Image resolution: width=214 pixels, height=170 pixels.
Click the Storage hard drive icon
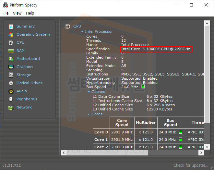[x=11, y=75]
